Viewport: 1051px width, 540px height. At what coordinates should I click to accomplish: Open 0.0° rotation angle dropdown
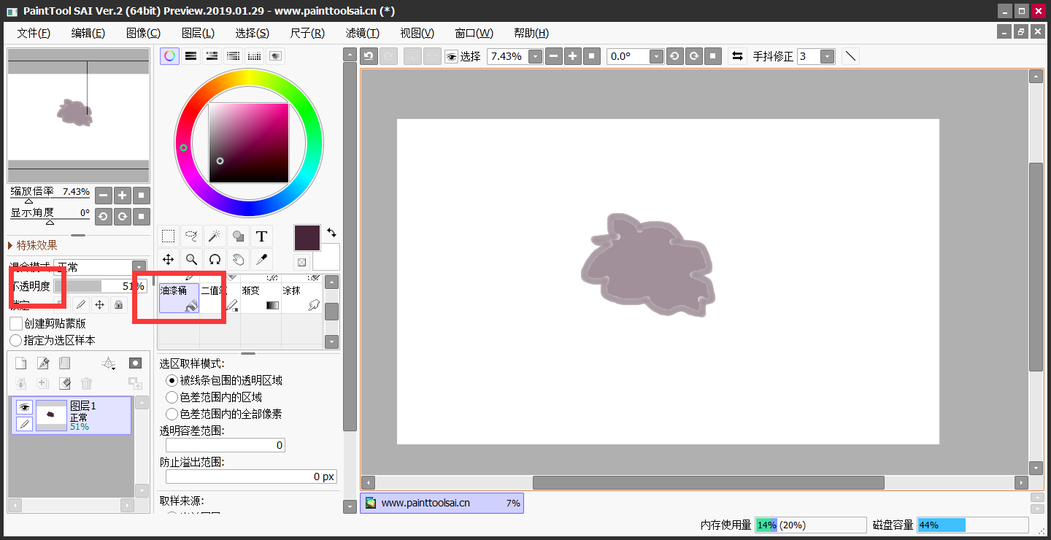(656, 56)
